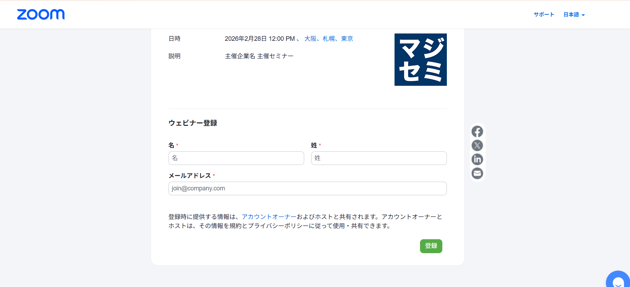
Task: Open the chat bubble in the bottom corner
Action: click(618, 281)
